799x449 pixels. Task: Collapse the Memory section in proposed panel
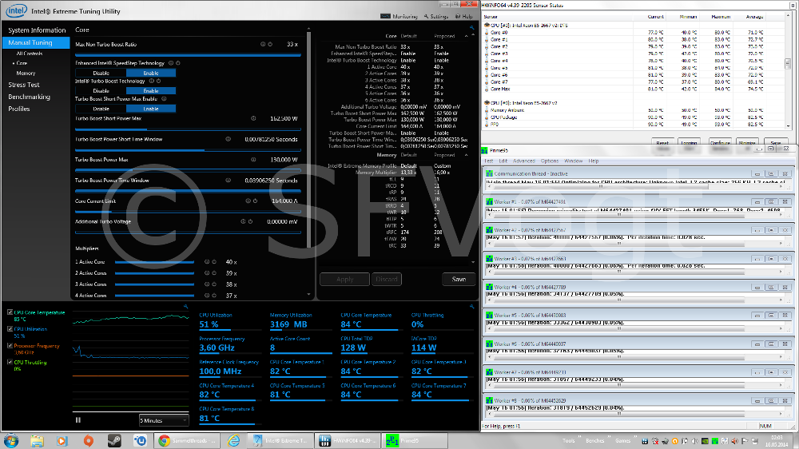coord(467,155)
